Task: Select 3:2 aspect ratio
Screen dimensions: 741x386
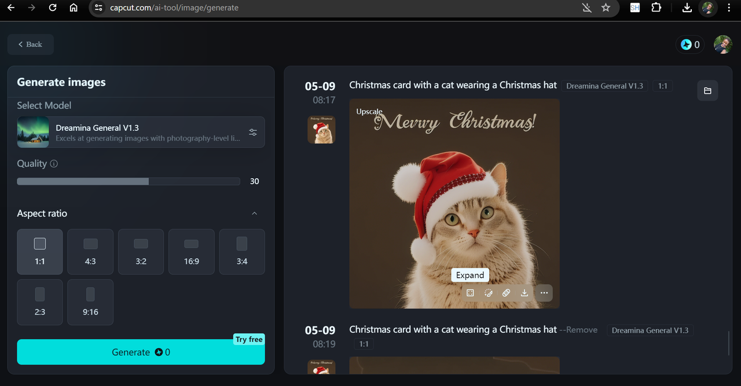Action: point(141,252)
